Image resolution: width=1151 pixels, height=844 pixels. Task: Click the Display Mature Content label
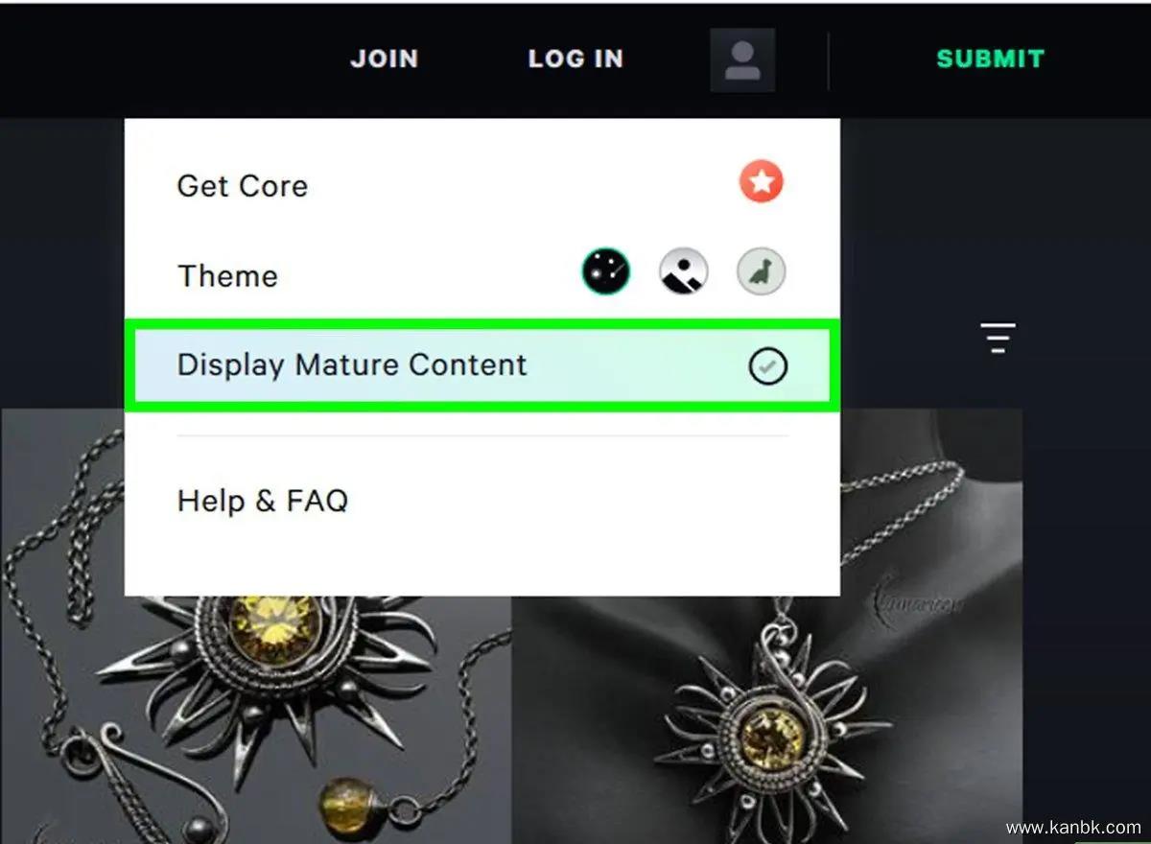[x=352, y=365]
